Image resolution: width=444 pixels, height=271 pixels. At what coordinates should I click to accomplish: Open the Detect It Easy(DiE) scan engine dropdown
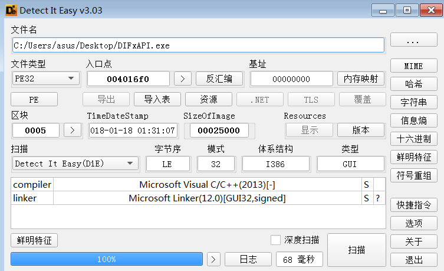75,164
